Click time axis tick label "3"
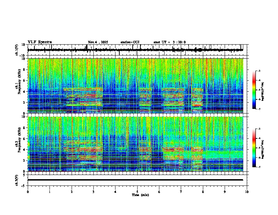Image resolution: width=278 pixels, height=215 pixels. (93, 192)
